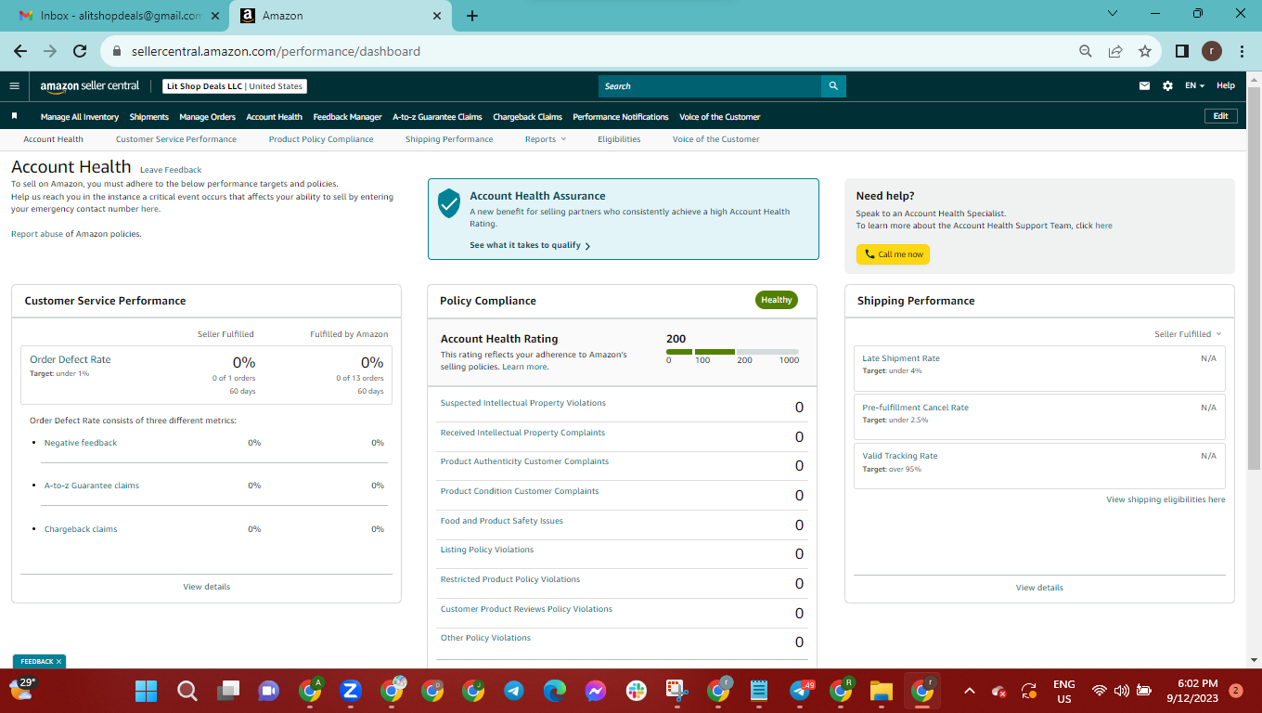Click View details under Shipping Performance
Viewport: 1262px width, 713px height.
[1039, 588]
